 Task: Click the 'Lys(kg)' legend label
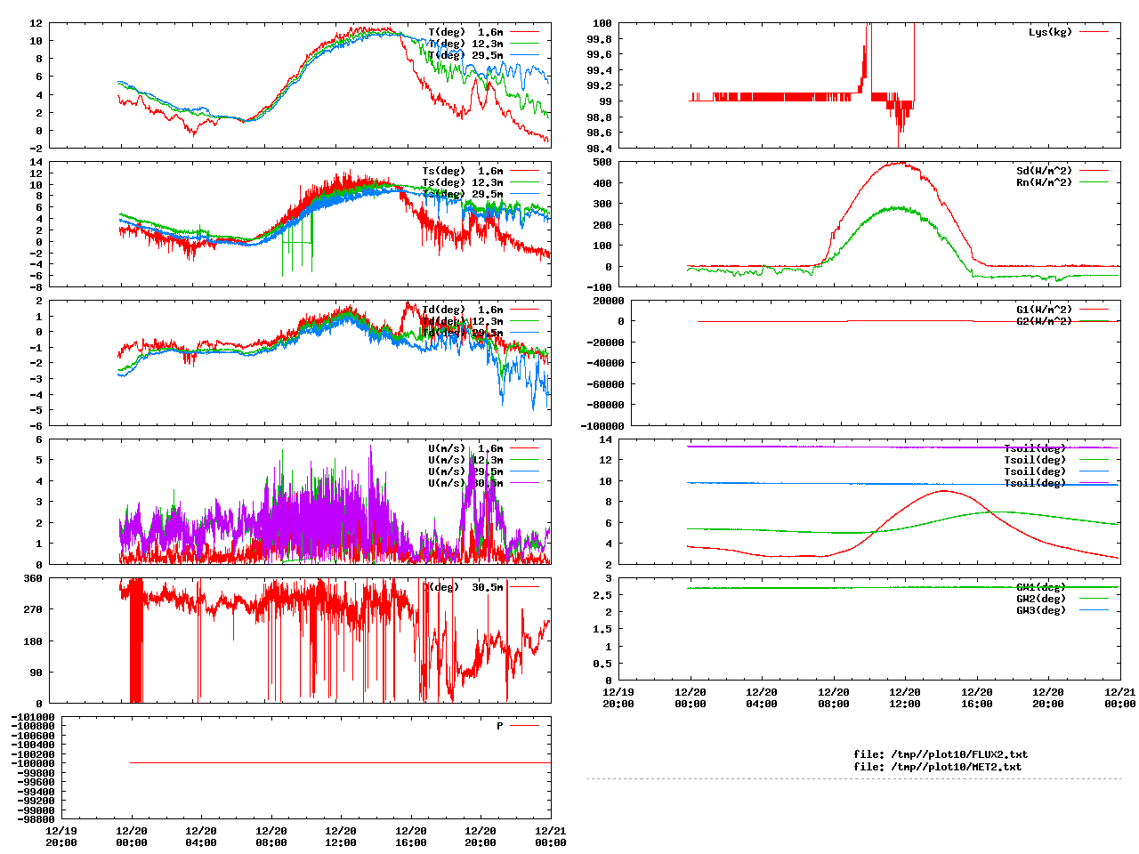1051,32
